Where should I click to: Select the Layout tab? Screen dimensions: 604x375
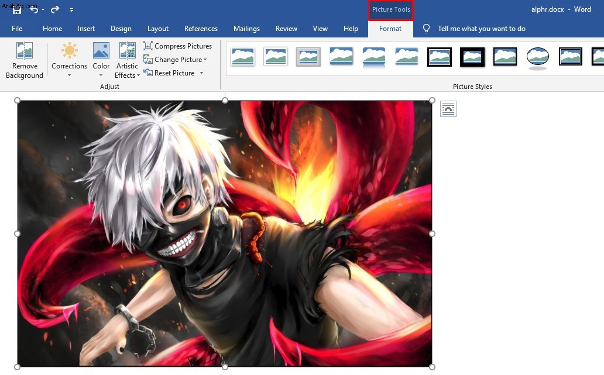point(158,29)
